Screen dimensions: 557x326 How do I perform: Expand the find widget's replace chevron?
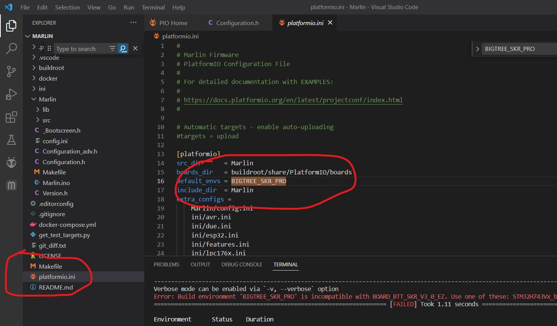click(477, 49)
